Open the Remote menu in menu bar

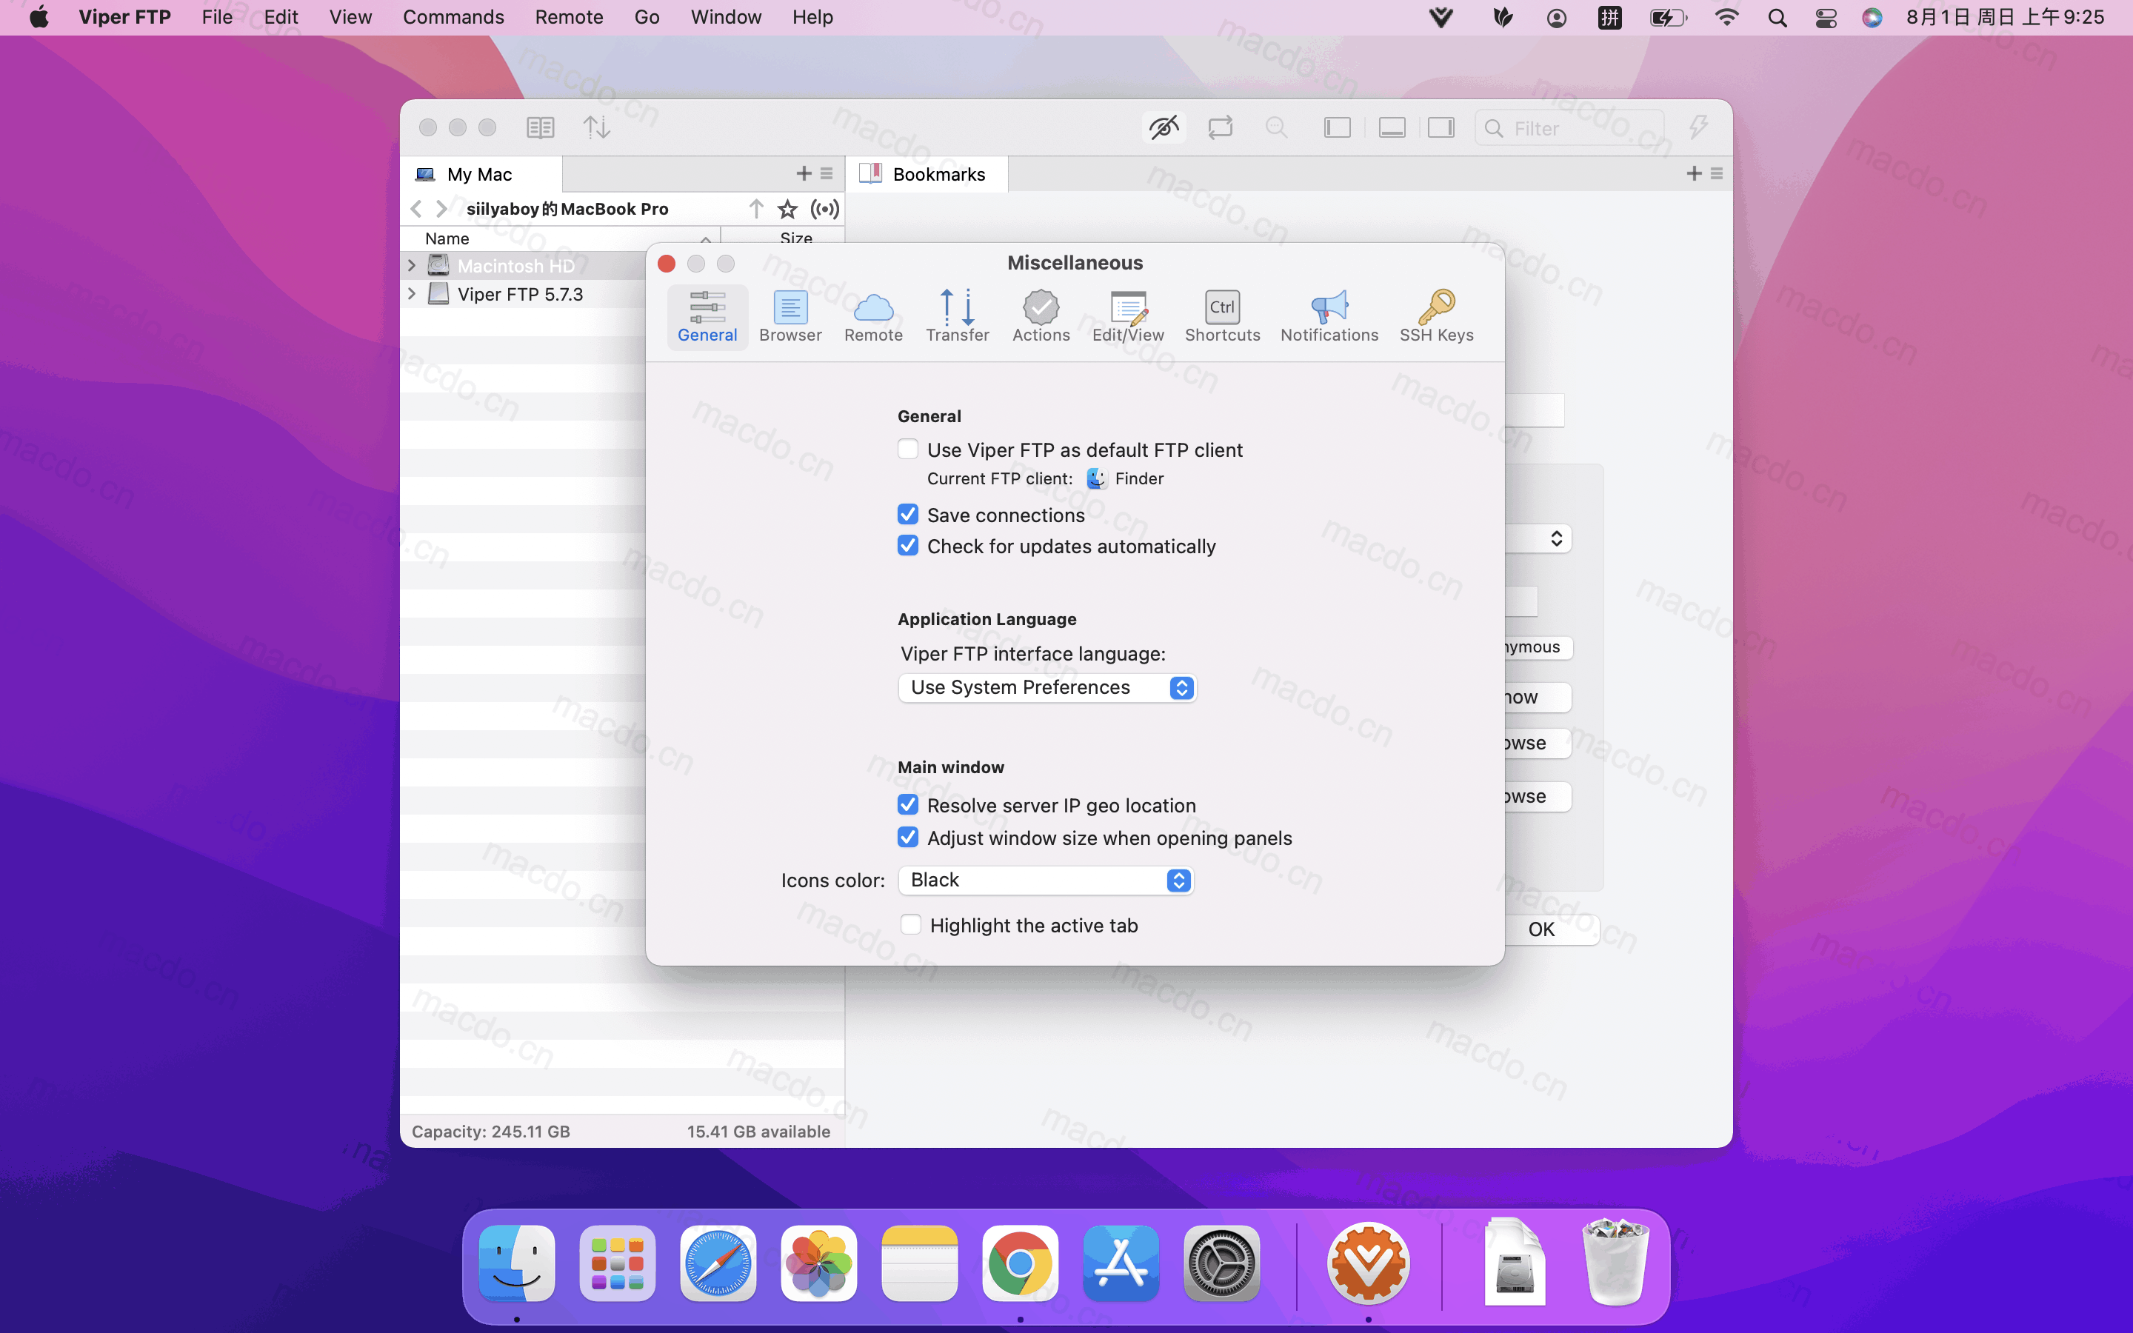click(569, 18)
